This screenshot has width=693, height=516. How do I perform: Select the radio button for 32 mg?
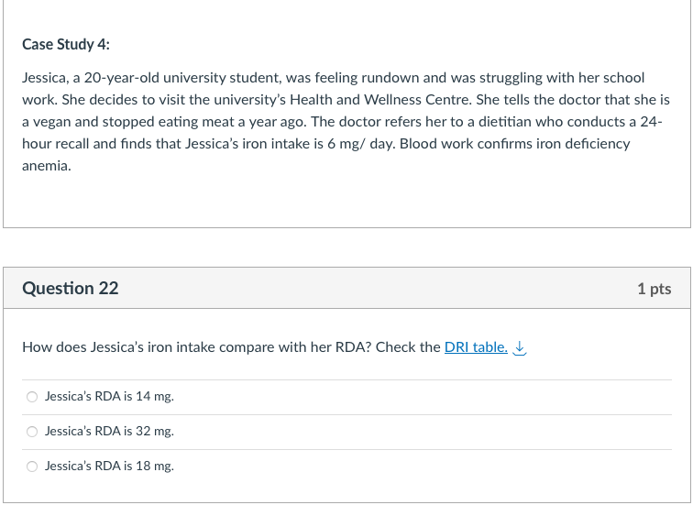click(32, 432)
